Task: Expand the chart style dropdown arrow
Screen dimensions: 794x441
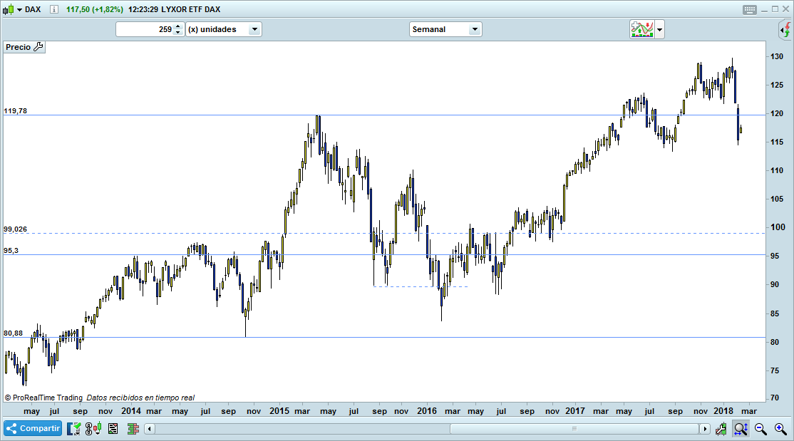Action: 658,29
